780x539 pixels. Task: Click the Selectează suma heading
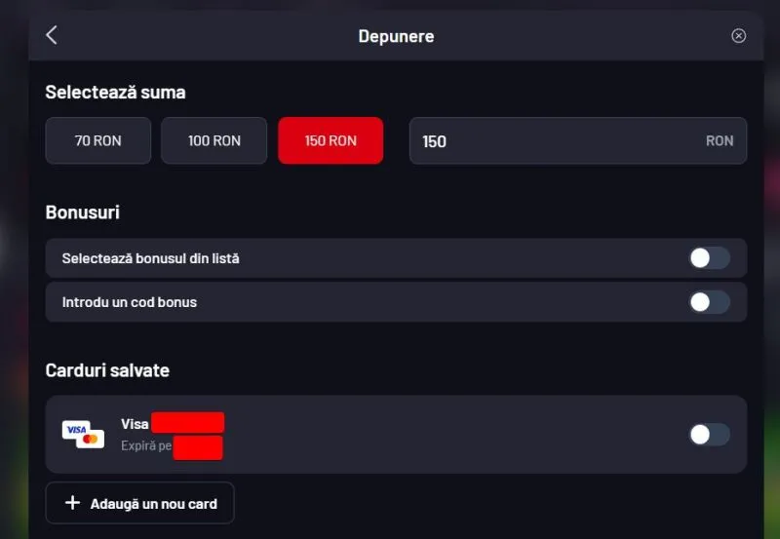(115, 92)
